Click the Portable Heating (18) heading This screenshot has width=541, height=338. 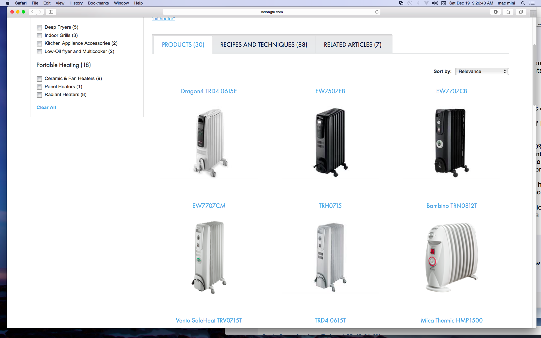[64, 65]
